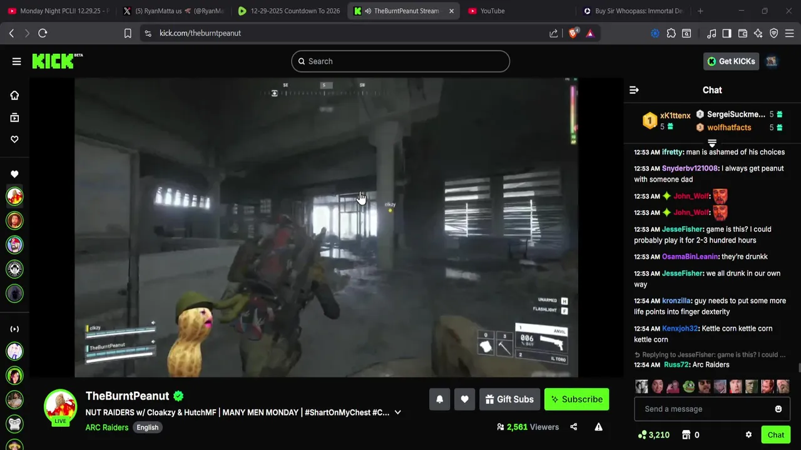
Task: Click the address bar URL kick.com/theburntpeanut
Action: (x=200, y=33)
